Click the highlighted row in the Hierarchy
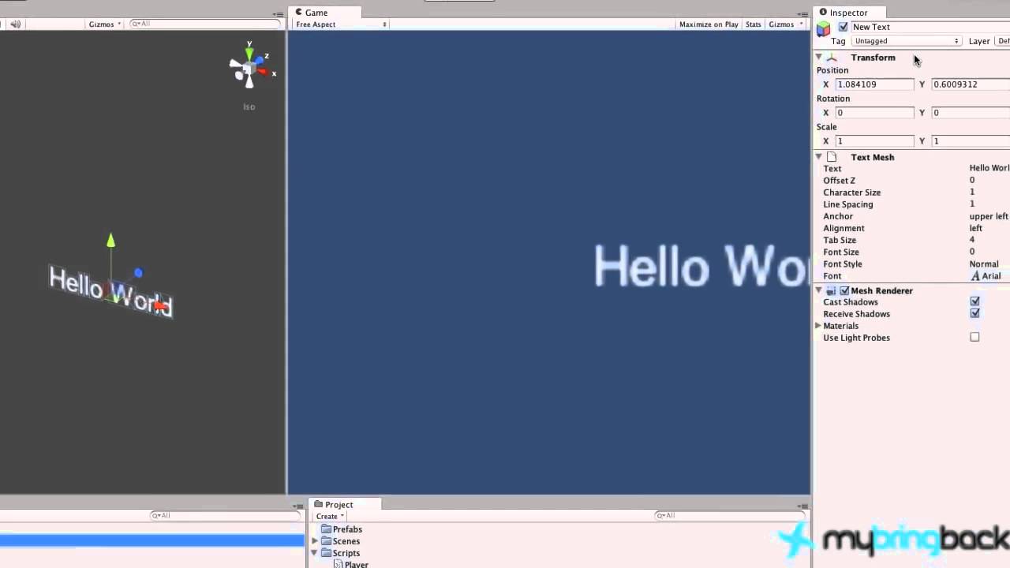 [151, 540]
